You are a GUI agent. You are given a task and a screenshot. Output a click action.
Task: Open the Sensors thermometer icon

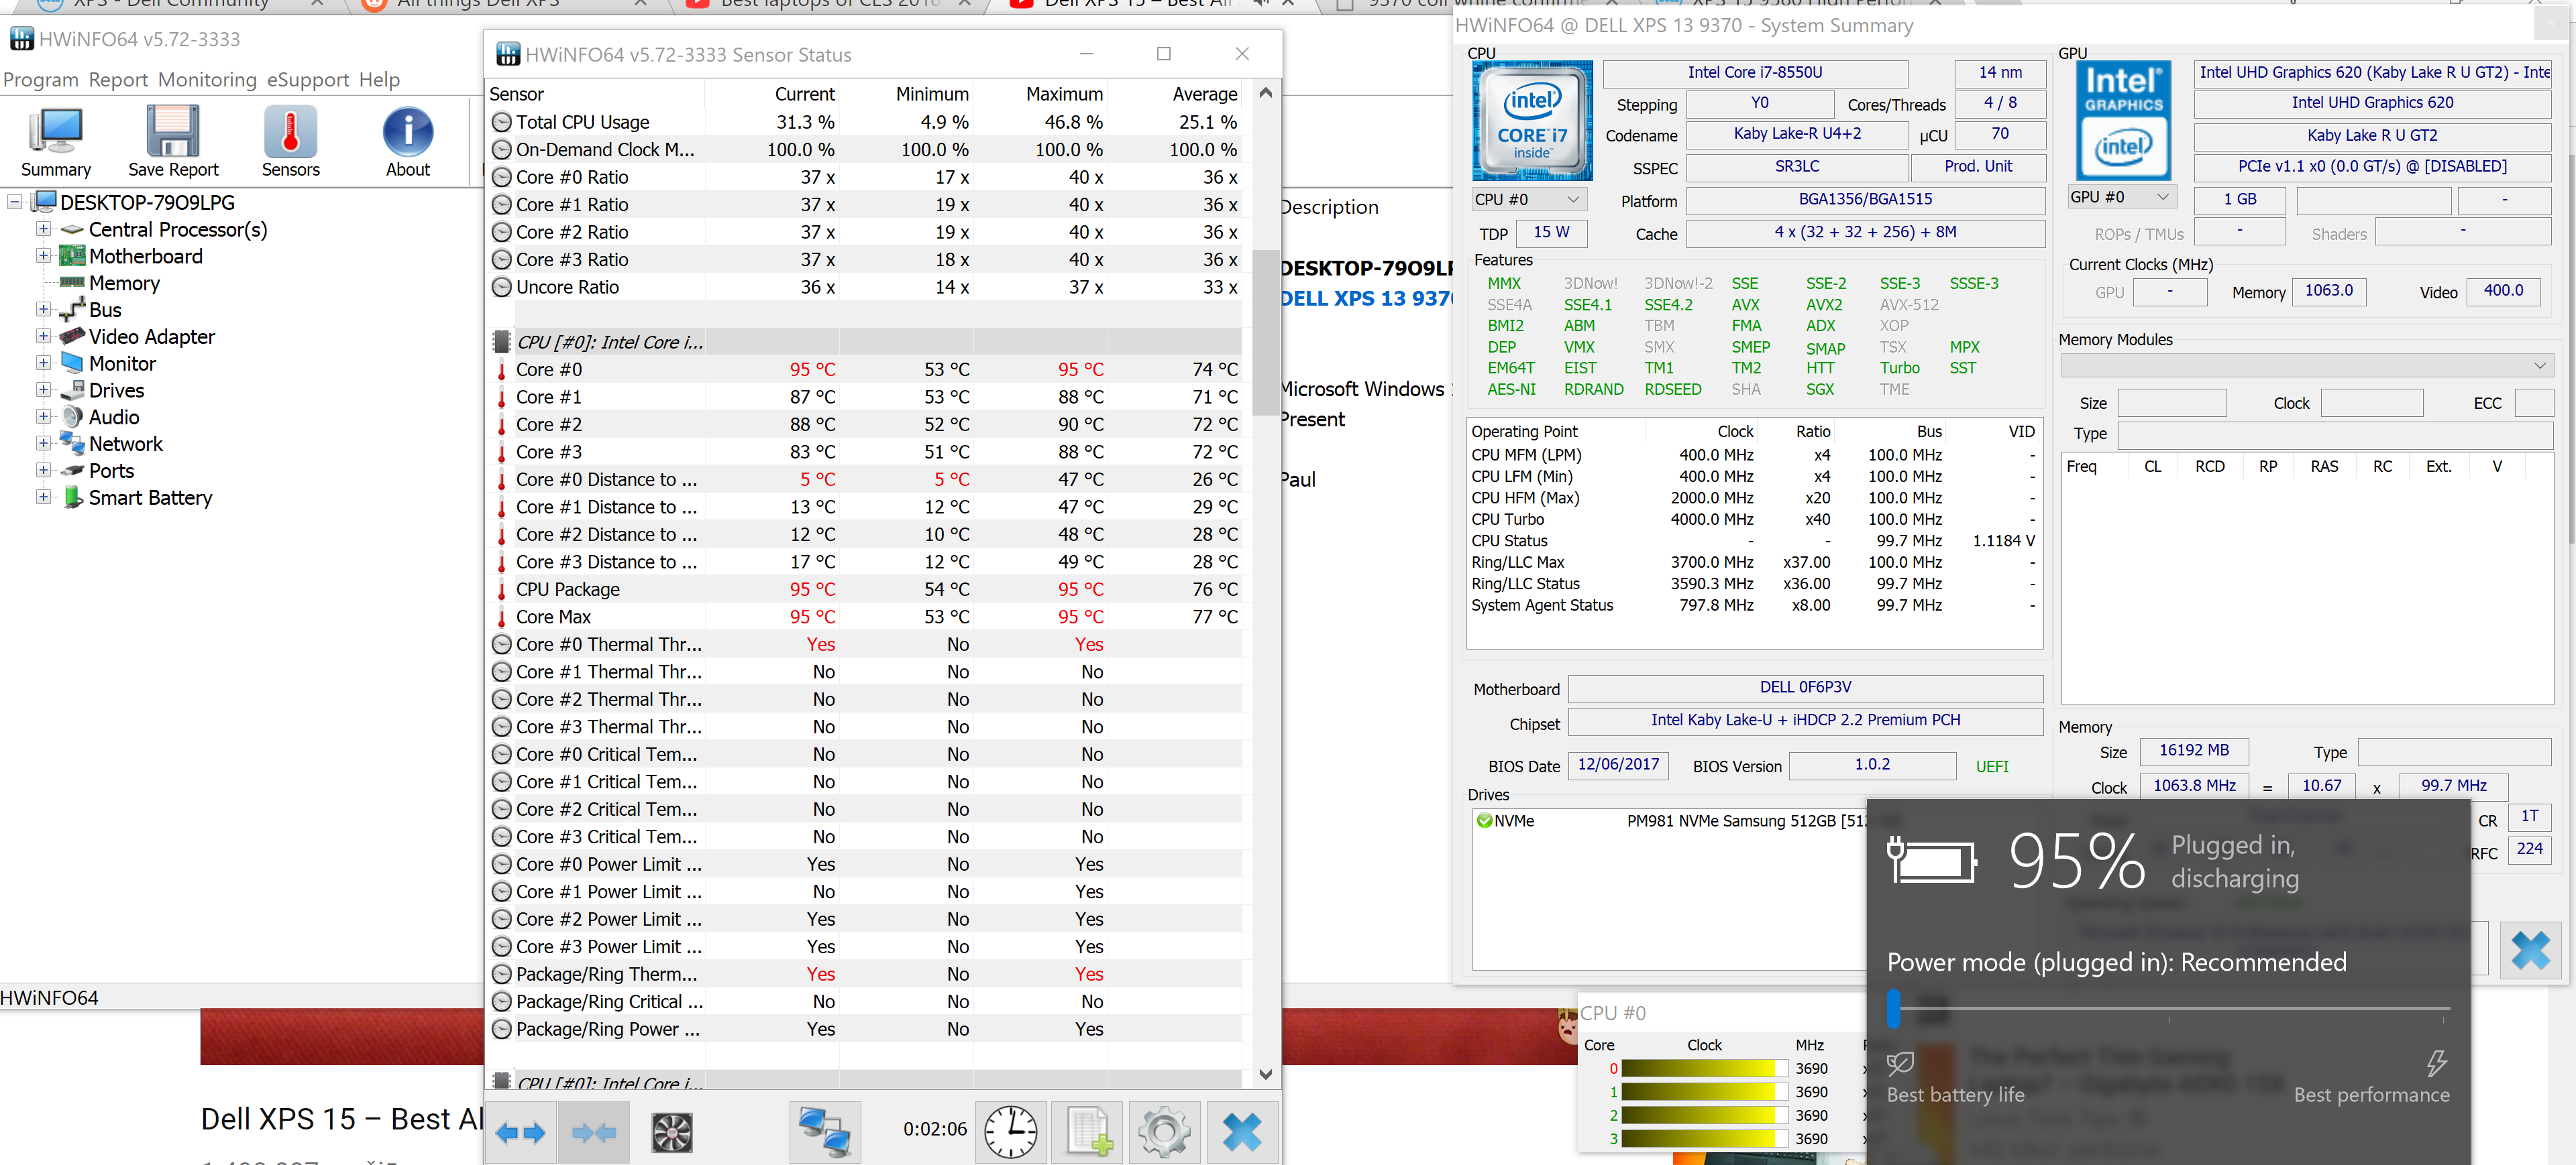[291, 142]
